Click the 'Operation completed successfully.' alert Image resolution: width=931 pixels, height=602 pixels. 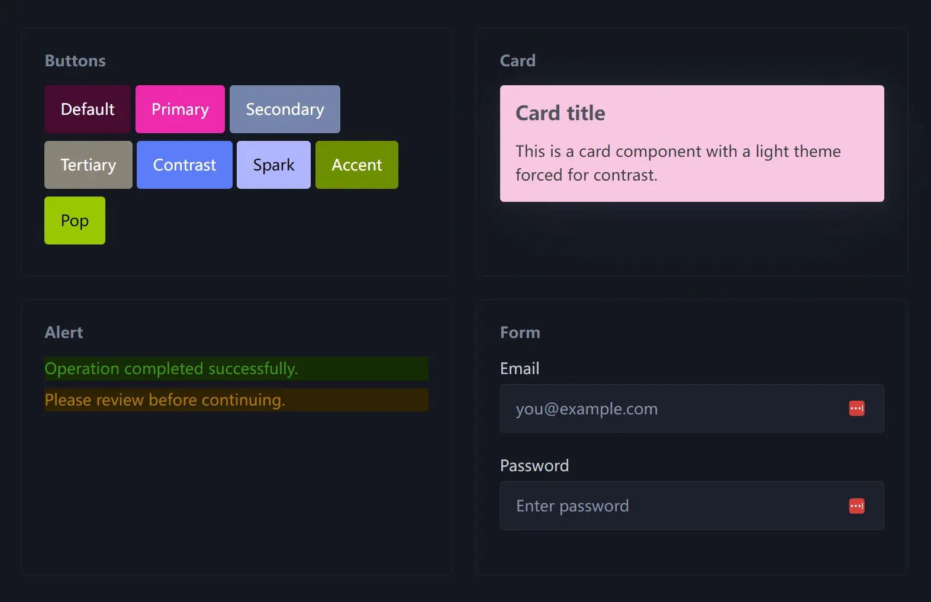(236, 368)
